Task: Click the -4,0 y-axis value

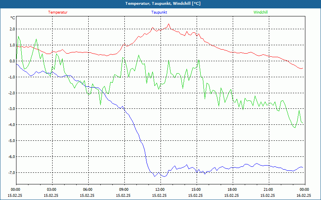Action: click(x=12, y=125)
